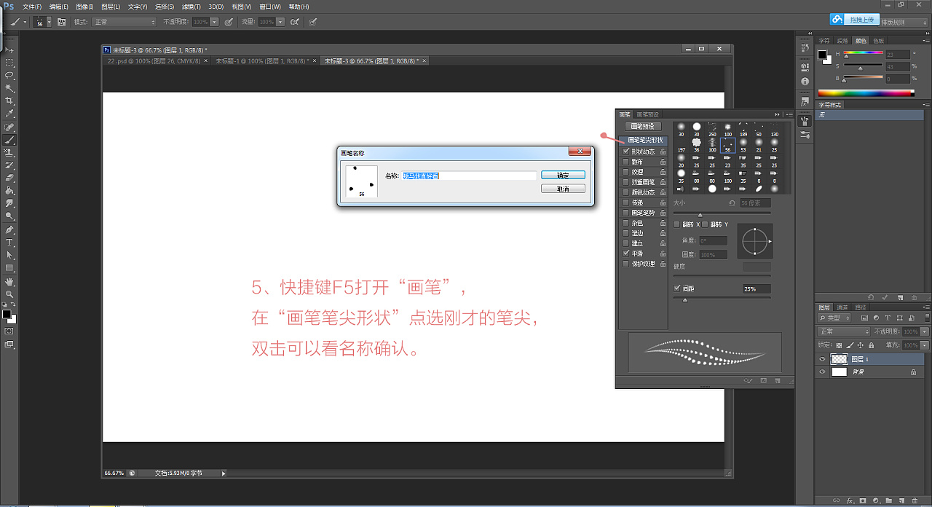Select the Zoom magnifier tool
This screenshot has height=507, width=932.
click(x=10, y=294)
